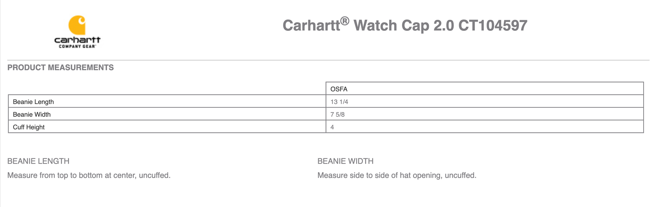Select the OSFA column header
The height and width of the screenshot is (207, 655).
point(339,89)
